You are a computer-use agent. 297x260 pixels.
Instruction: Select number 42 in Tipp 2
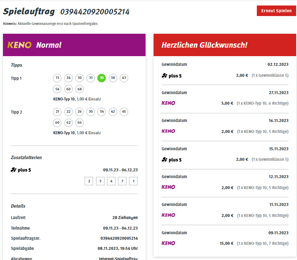click(113, 112)
